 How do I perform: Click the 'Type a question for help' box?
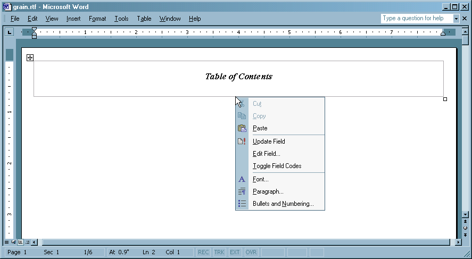(x=417, y=19)
